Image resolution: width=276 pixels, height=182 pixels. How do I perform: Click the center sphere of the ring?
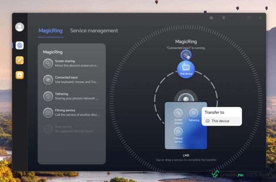click(x=186, y=97)
